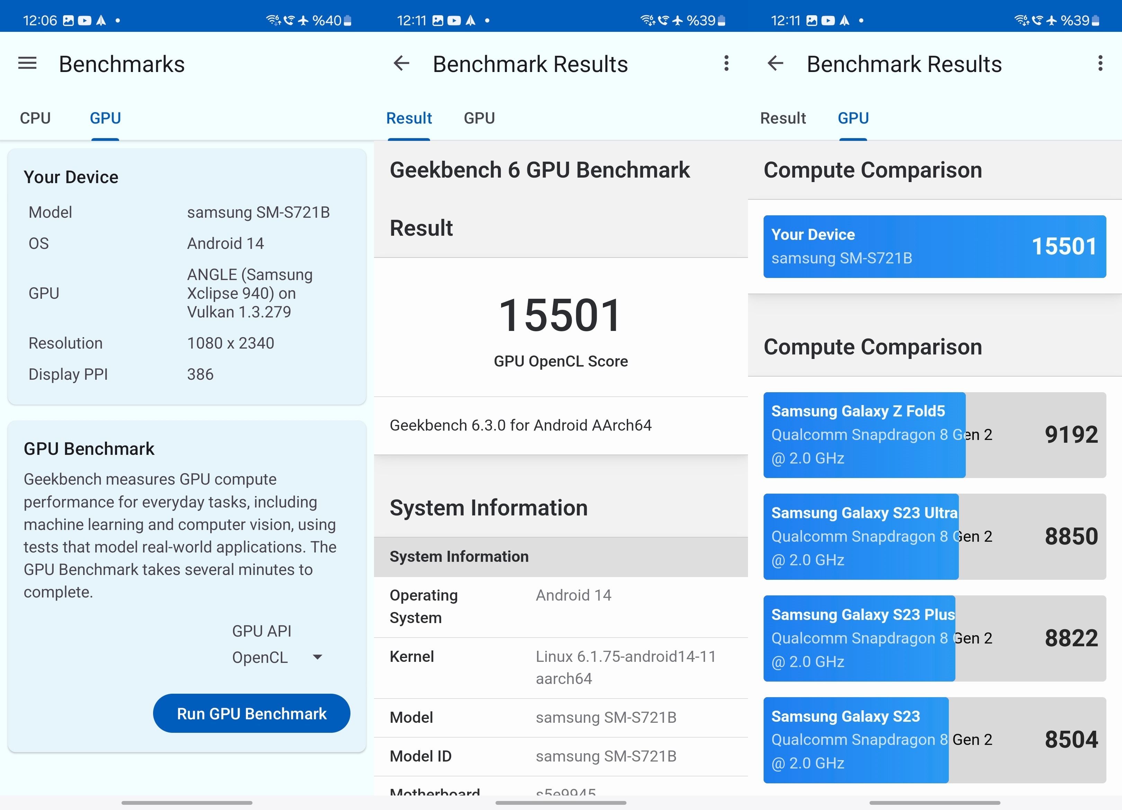Click the Model row samsung SM-S721B value
This screenshot has width=1122, height=810.
(606, 718)
